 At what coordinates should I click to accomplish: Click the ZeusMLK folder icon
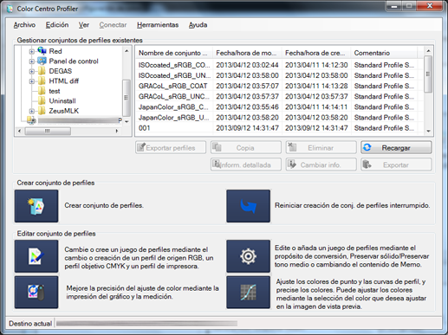click(42, 111)
